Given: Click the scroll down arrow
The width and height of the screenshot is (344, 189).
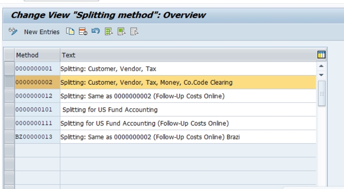Looking at the screenshot, I should pos(321,75).
